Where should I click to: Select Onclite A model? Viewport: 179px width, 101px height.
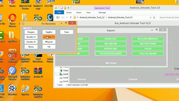(x=31, y=37)
